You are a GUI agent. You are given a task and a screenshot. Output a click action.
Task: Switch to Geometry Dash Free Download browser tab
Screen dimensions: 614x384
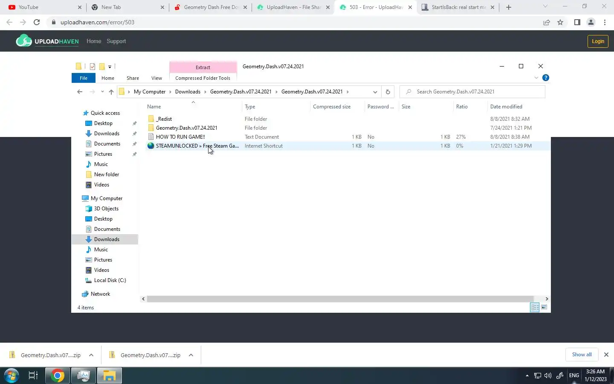(x=210, y=7)
